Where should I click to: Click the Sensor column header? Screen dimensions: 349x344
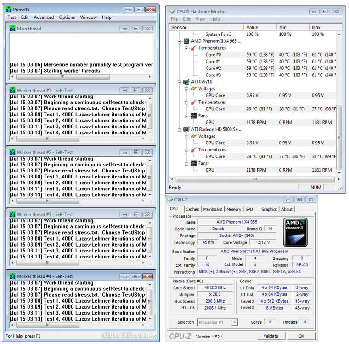click(206, 28)
